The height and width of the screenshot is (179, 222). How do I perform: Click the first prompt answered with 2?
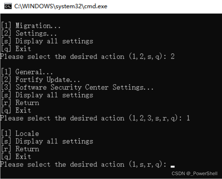pyautogui.click(x=87, y=57)
